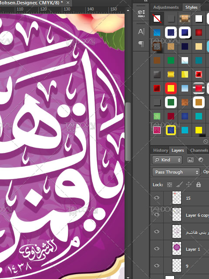
Task: Apply the yellow style with red border
Action: (171, 88)
